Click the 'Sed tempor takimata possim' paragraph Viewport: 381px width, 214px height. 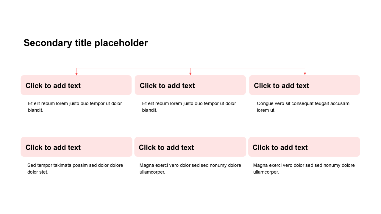click(x=75, y=169)
